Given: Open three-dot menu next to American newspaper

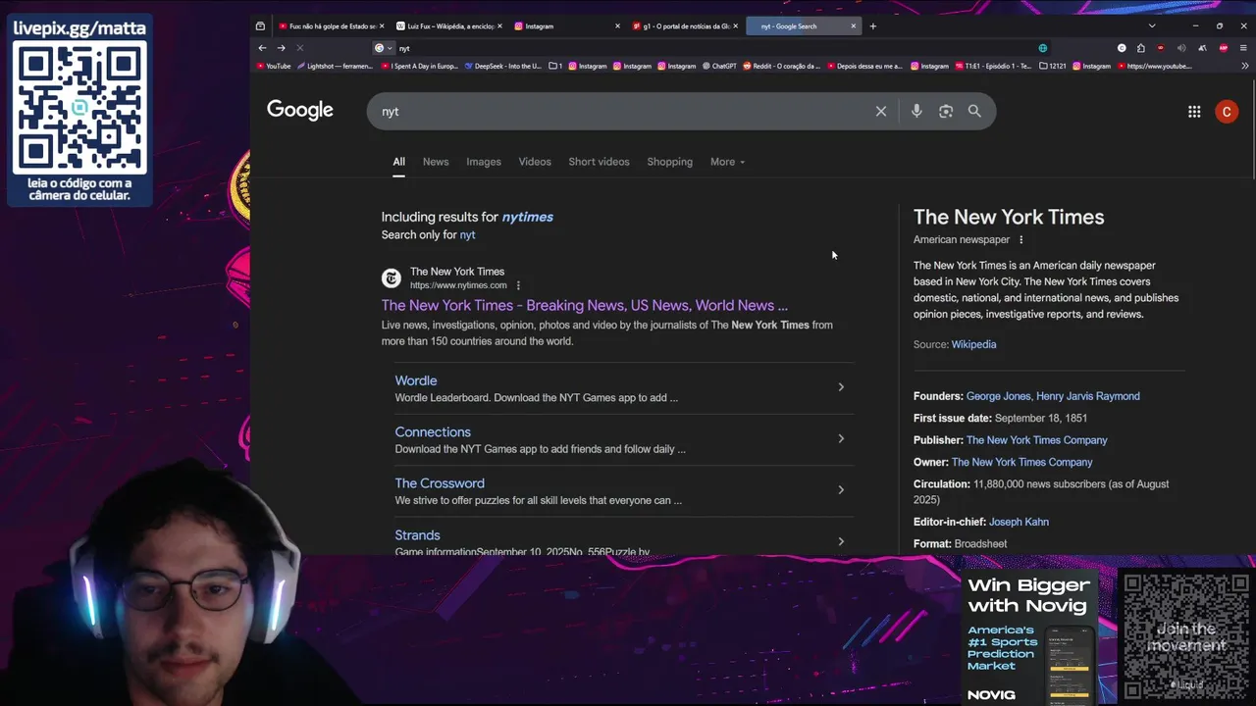Looking at the screenshot, I should [x=1020, y=240].
